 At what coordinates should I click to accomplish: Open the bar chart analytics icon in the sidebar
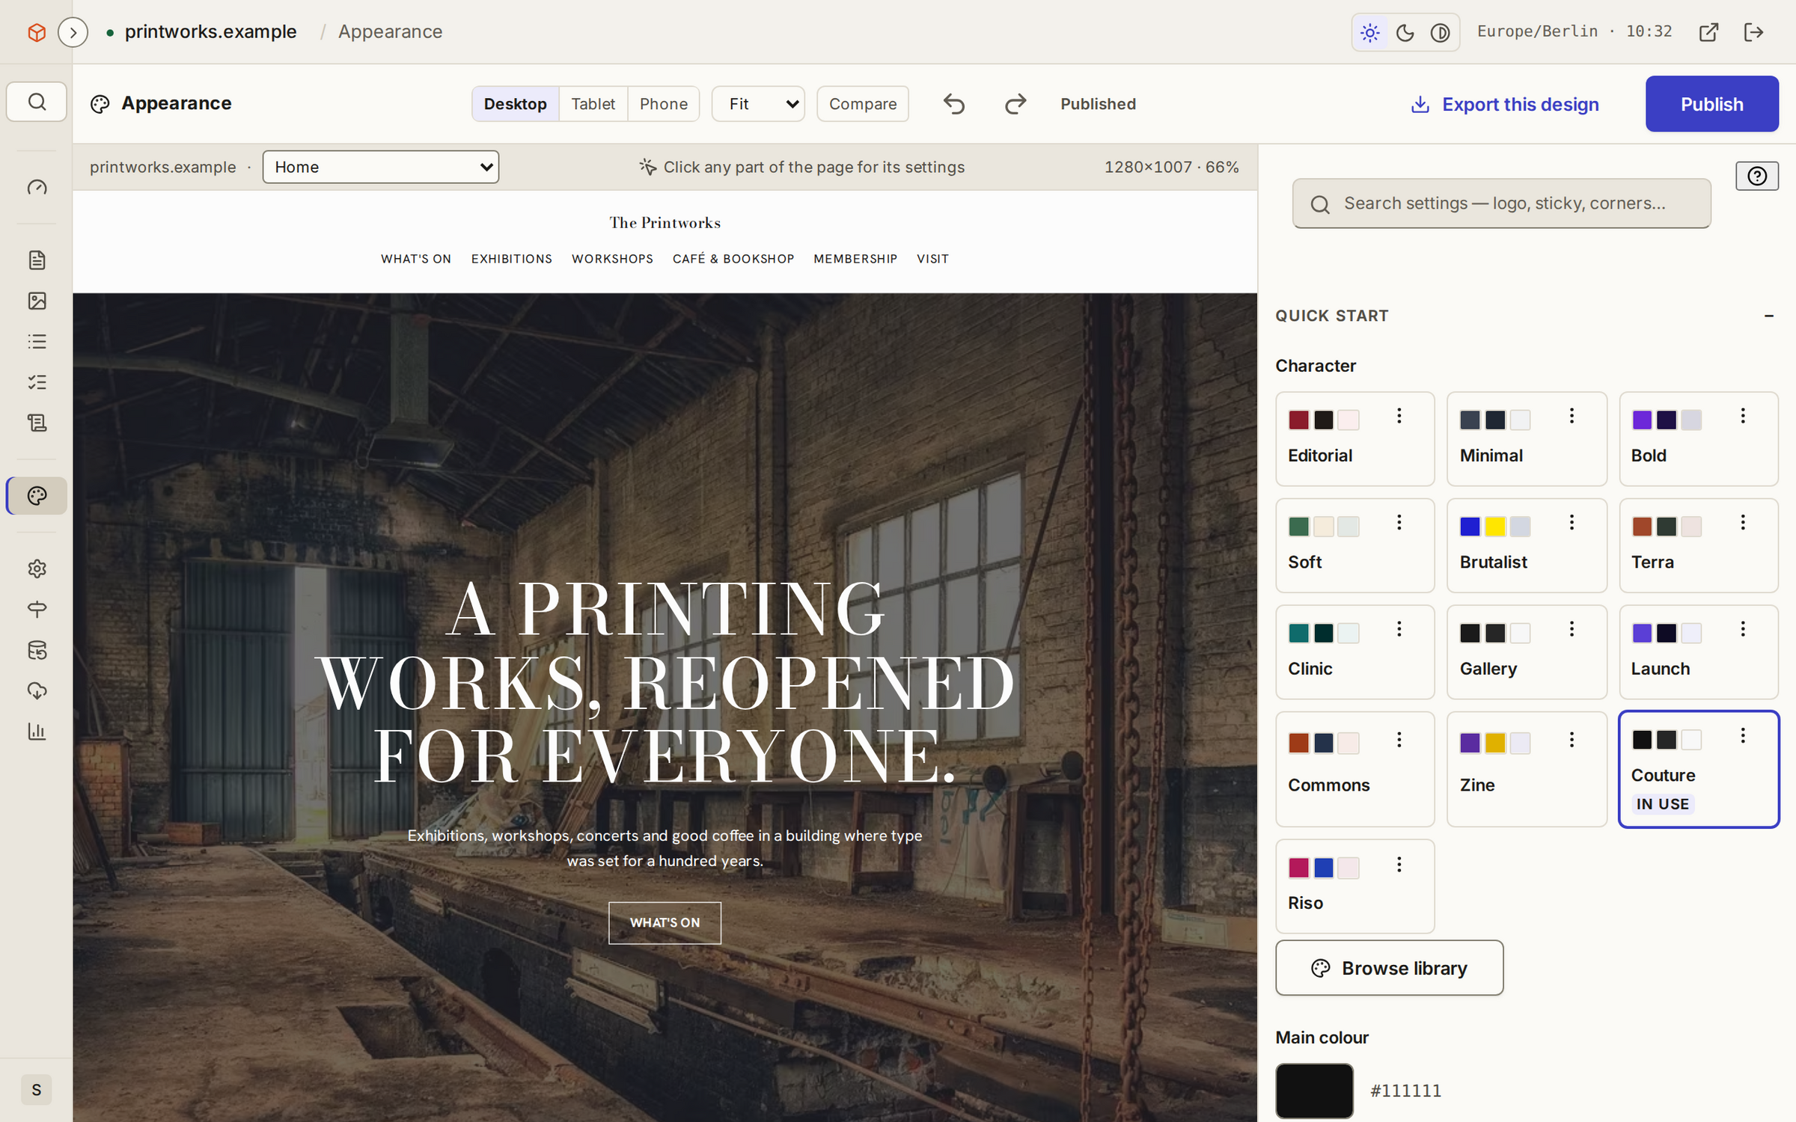(37, 732)
